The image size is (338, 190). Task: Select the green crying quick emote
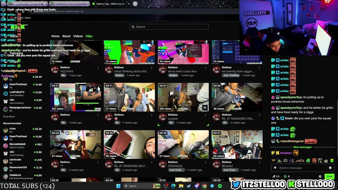308,160
